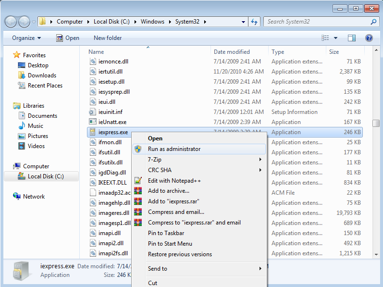
Task: Click the vertical scrollbar thumb
Action: point(376,123)
